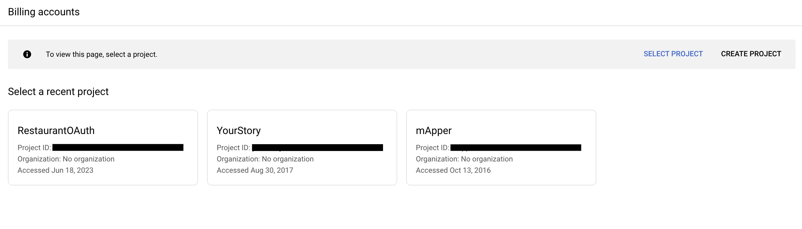Click the Accessed Oct 13, 2016 label
The image size is (802, 229).
[x=453, y=170]
